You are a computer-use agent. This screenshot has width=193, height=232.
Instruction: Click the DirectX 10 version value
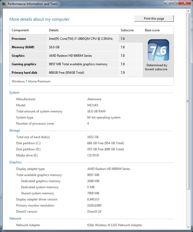[94, 212]
